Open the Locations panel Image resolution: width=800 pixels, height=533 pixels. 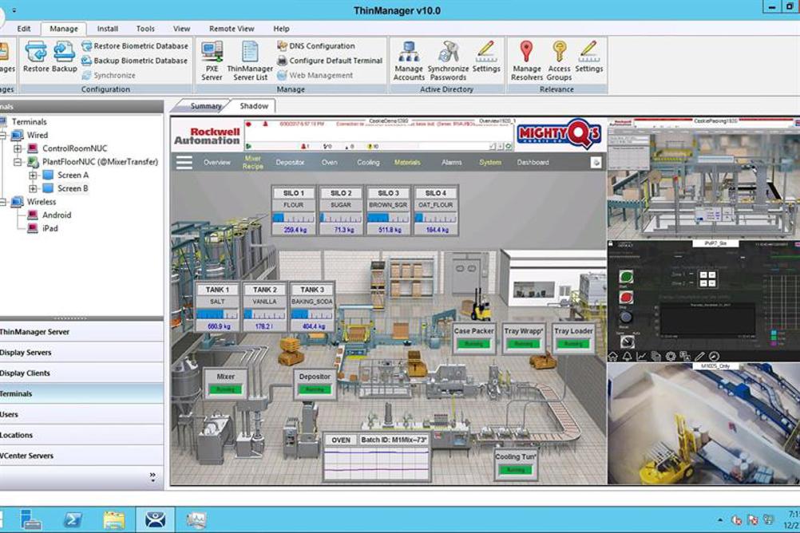coord(81,435)
